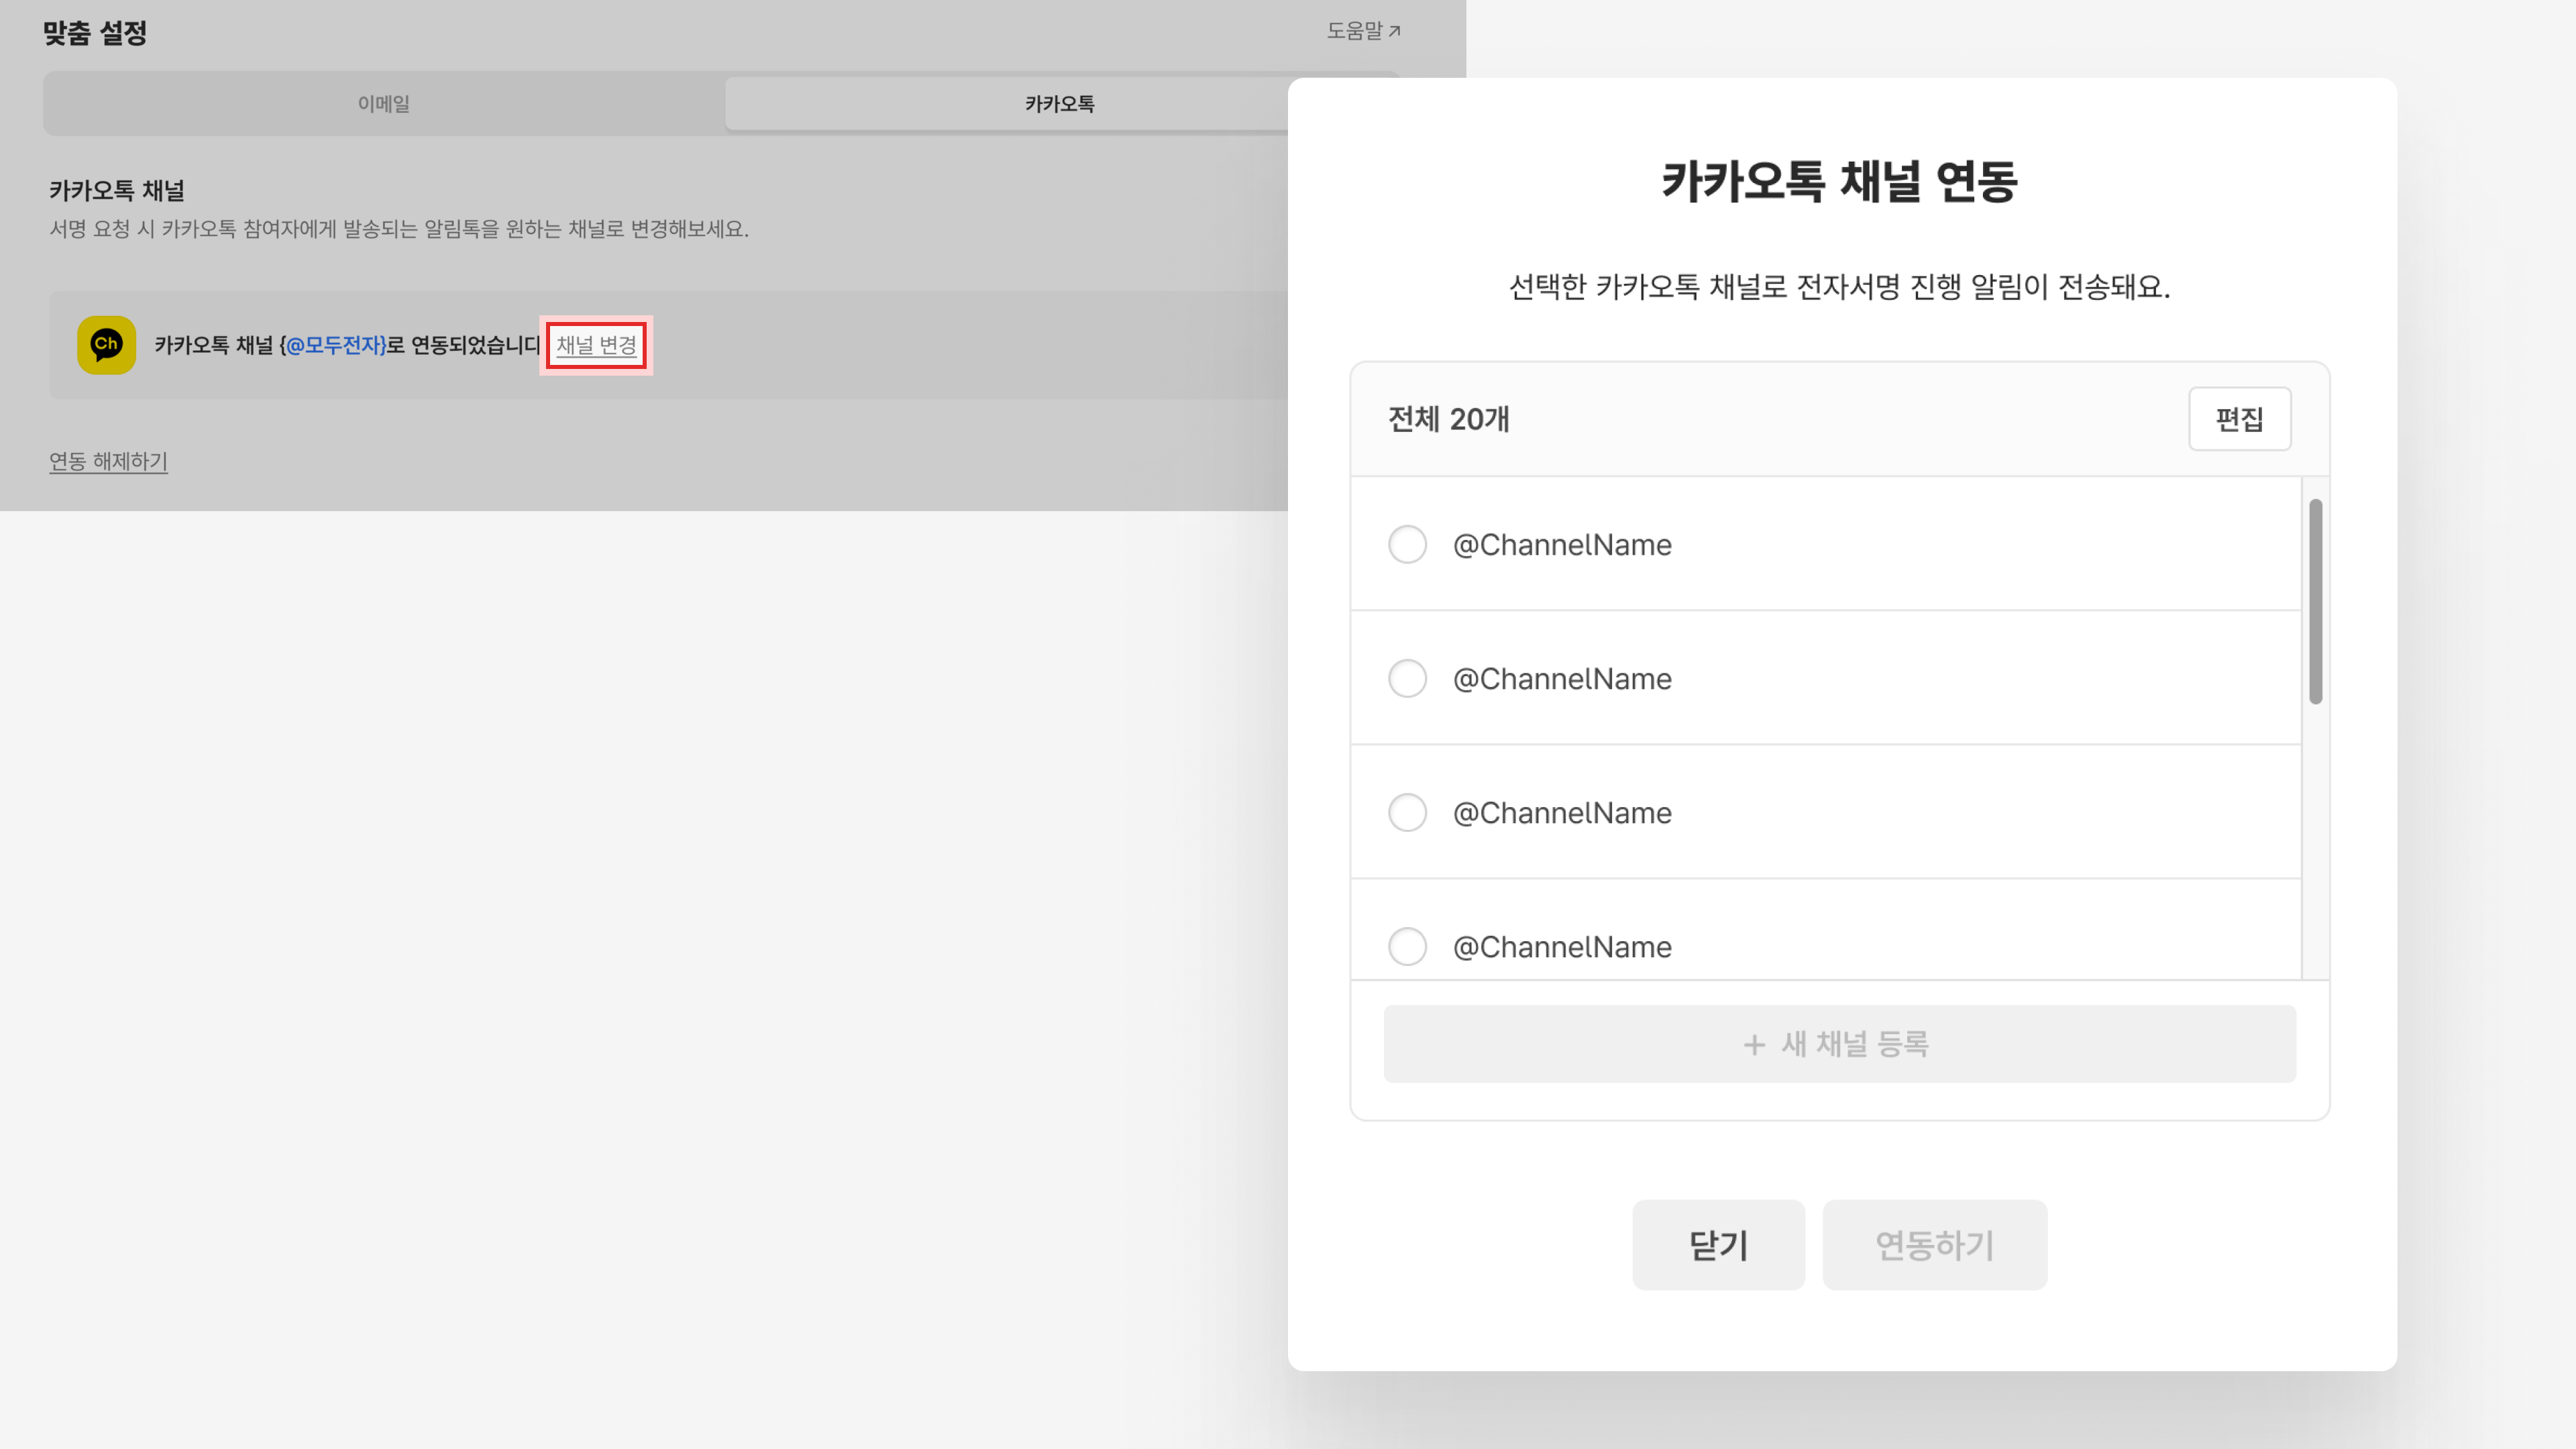Click the channel list scrollbar thumb
Image resolution: width=2576 pixels, height=1449 pixels.
[x=2315, y=602]
